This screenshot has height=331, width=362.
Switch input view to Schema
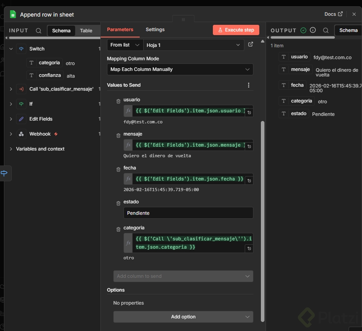61,31
